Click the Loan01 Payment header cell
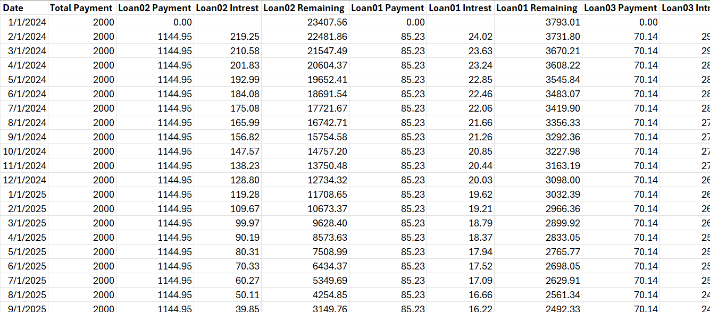The width and height of the screenshot is (710, 312). click(388, 8)
